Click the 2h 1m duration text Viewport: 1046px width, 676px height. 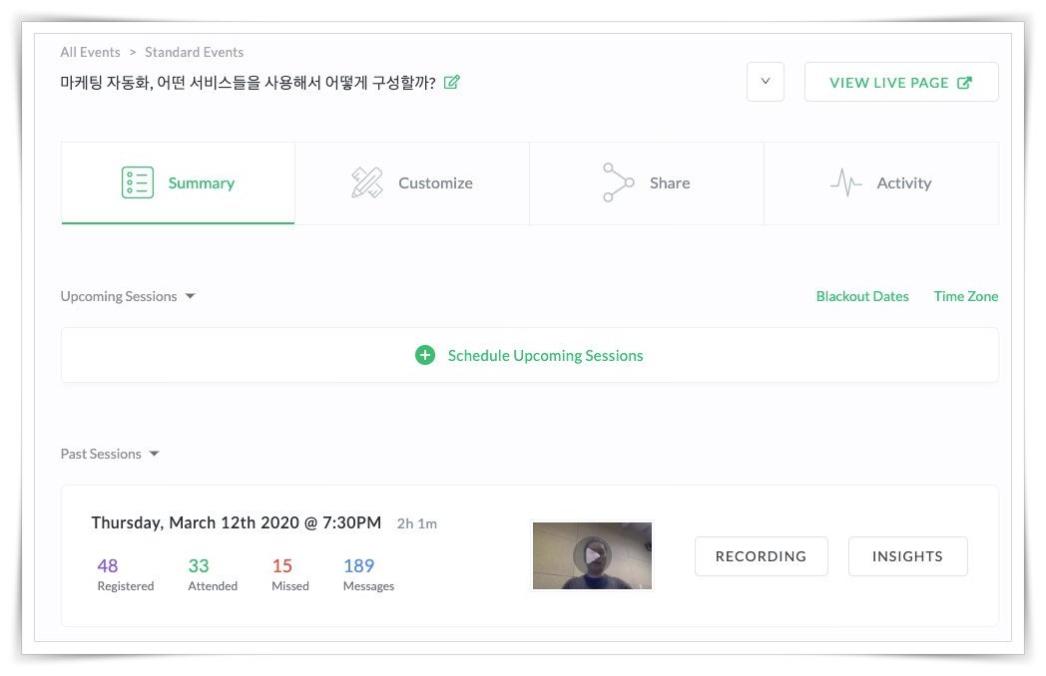point(417,524)
